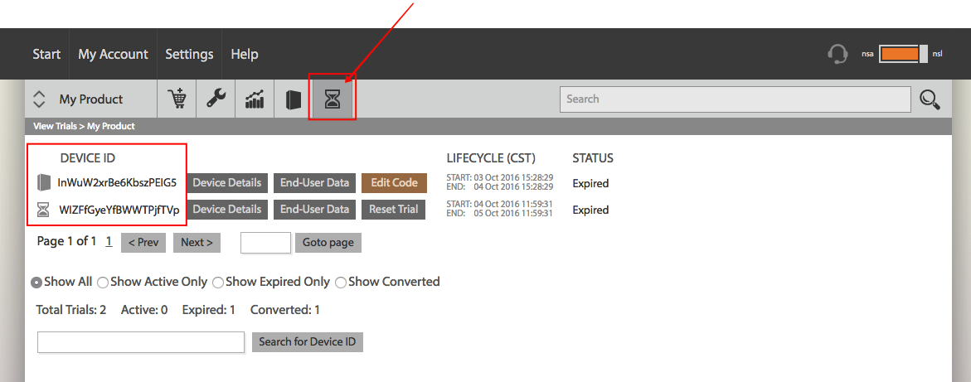Click End-User Data for WIZFfGyeYfBWWTPjfTVp
This screenshot has width=971, height=382.
coord(314,210)
